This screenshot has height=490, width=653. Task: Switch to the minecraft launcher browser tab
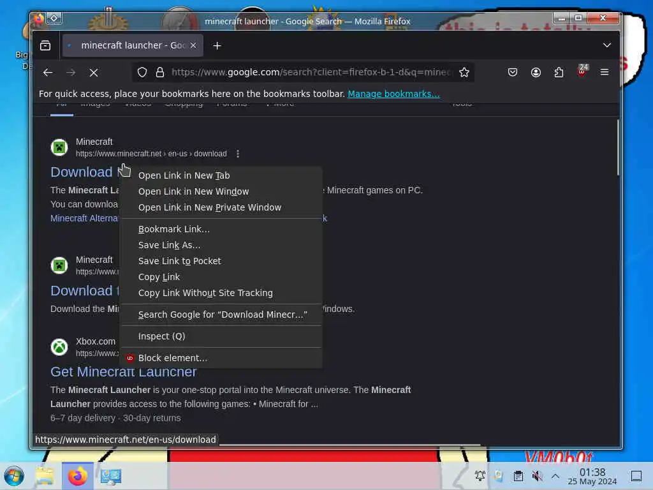133,45
